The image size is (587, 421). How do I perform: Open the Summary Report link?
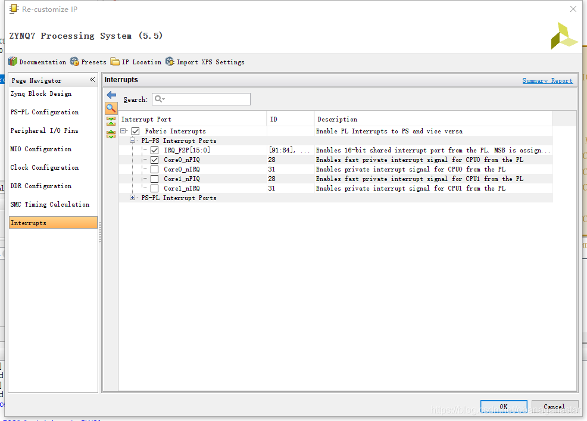pyautogui.click(x=547, y=80)
